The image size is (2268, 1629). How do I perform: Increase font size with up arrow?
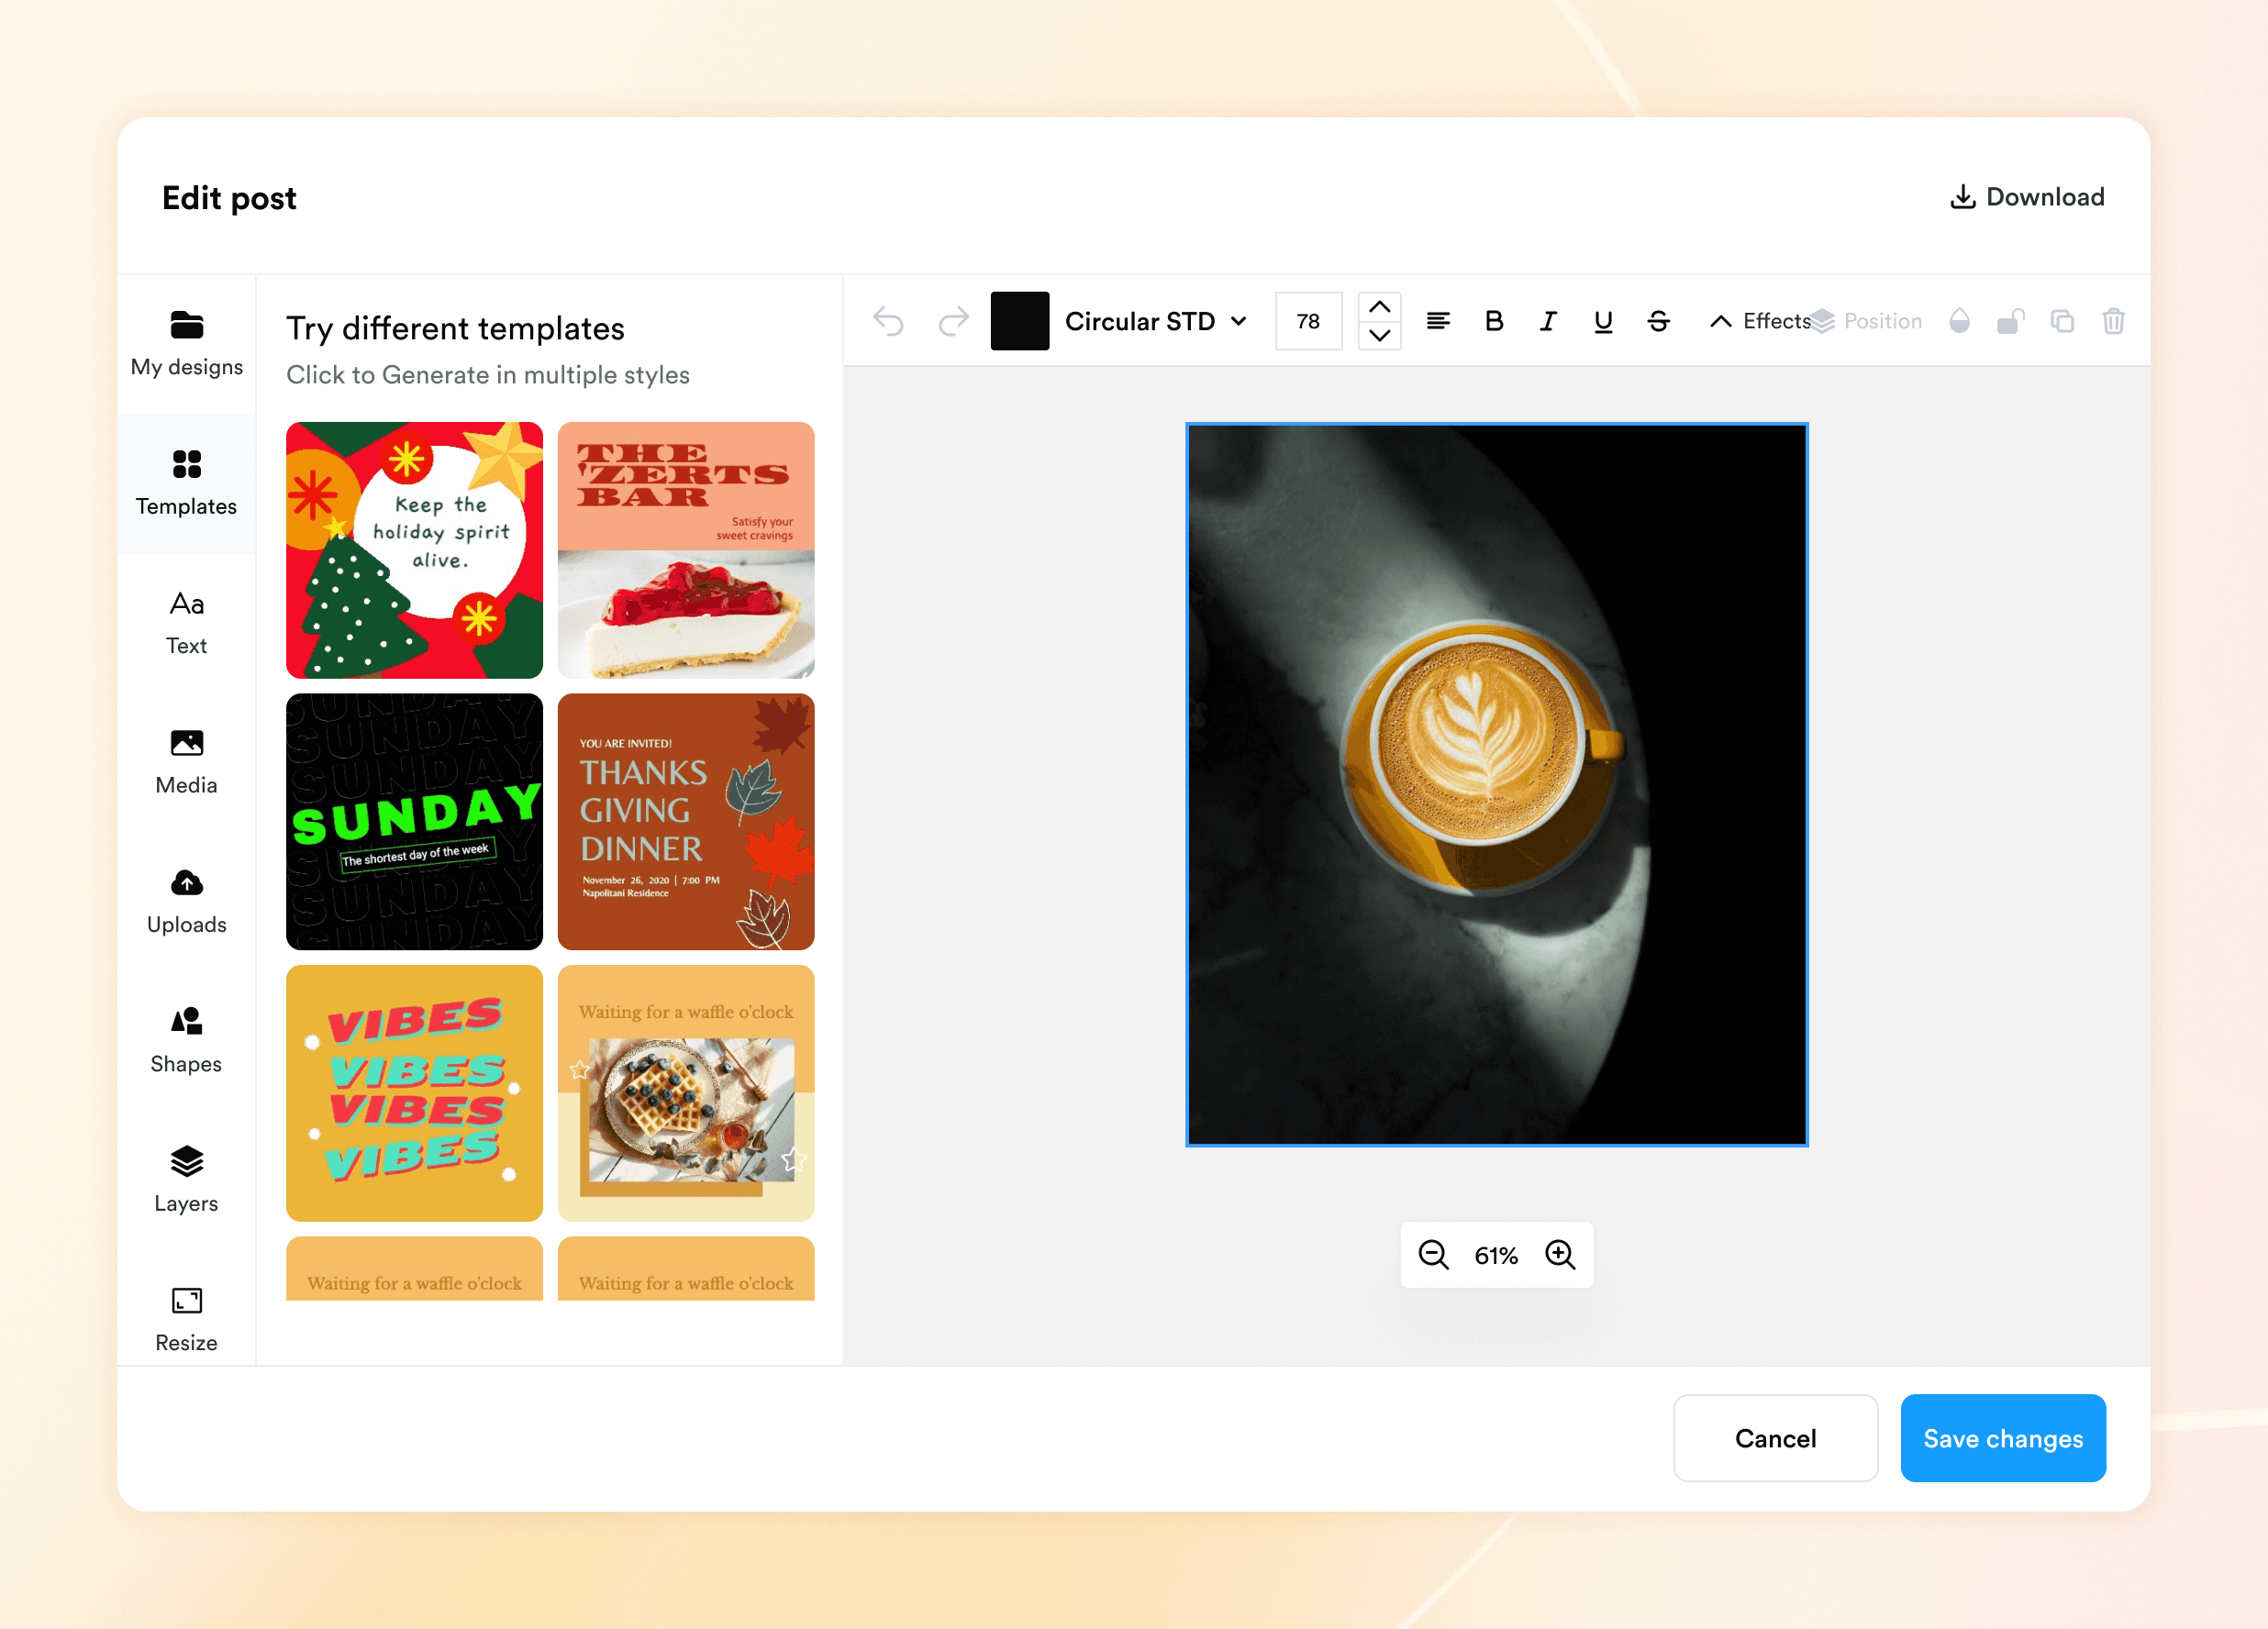pyautogui.click(x=1379, y=306)
